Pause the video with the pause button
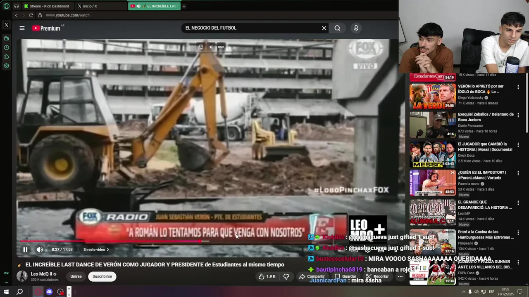This screenshot has width=529, height=297. click(25, 250)
